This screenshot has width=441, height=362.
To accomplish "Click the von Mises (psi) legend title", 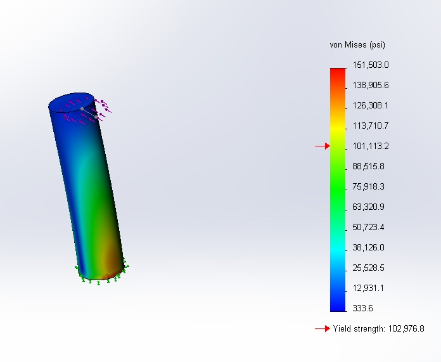I will [x=357, y=45].
